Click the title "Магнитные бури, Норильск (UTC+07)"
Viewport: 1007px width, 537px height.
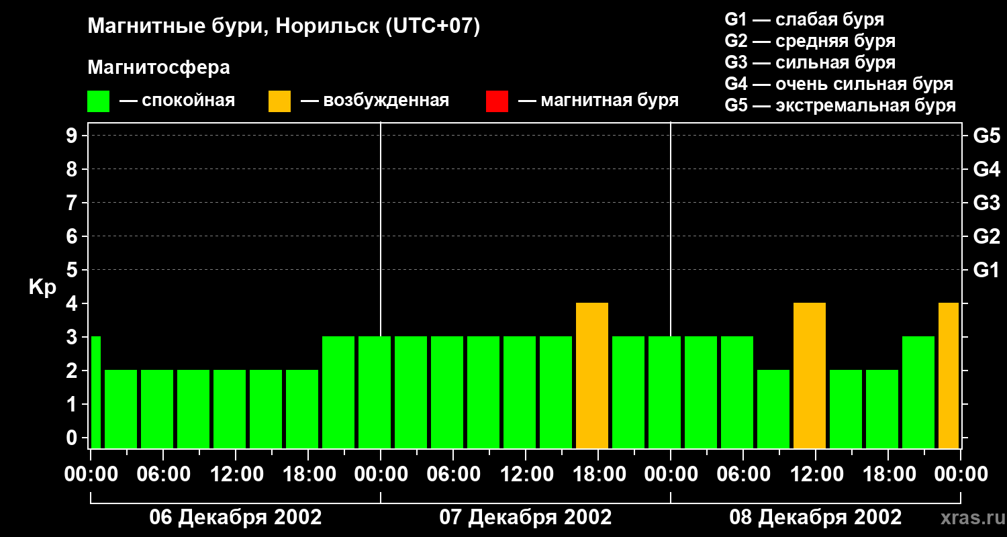pyautogui.click(x=284, y=27)
